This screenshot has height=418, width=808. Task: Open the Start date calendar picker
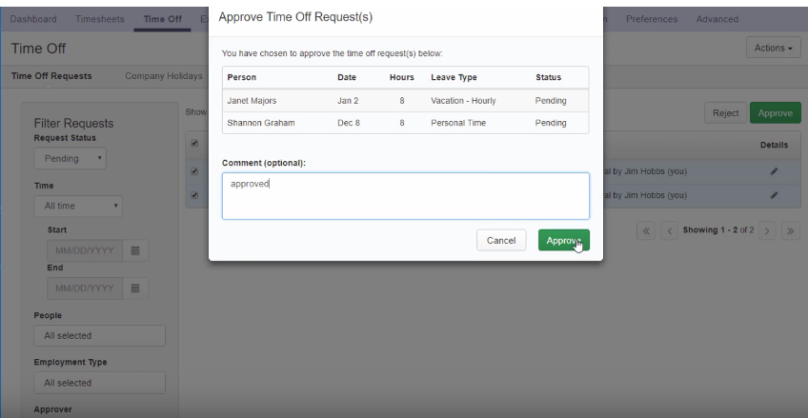coord(134,250)
